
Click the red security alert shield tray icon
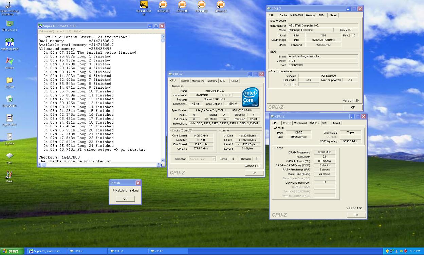(406, 251)
